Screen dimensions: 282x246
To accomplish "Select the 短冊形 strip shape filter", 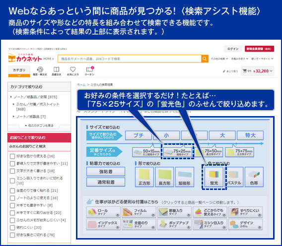I will pyautogui.click(x=185, y=177).
